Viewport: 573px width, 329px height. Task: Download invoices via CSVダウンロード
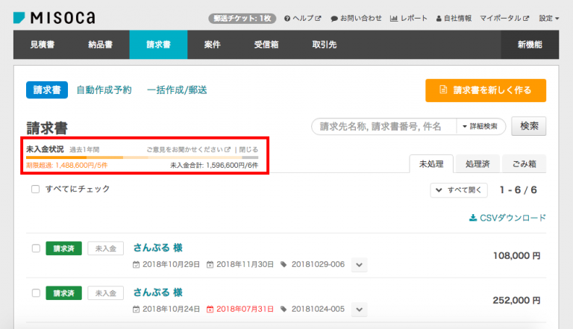point(507,218)
